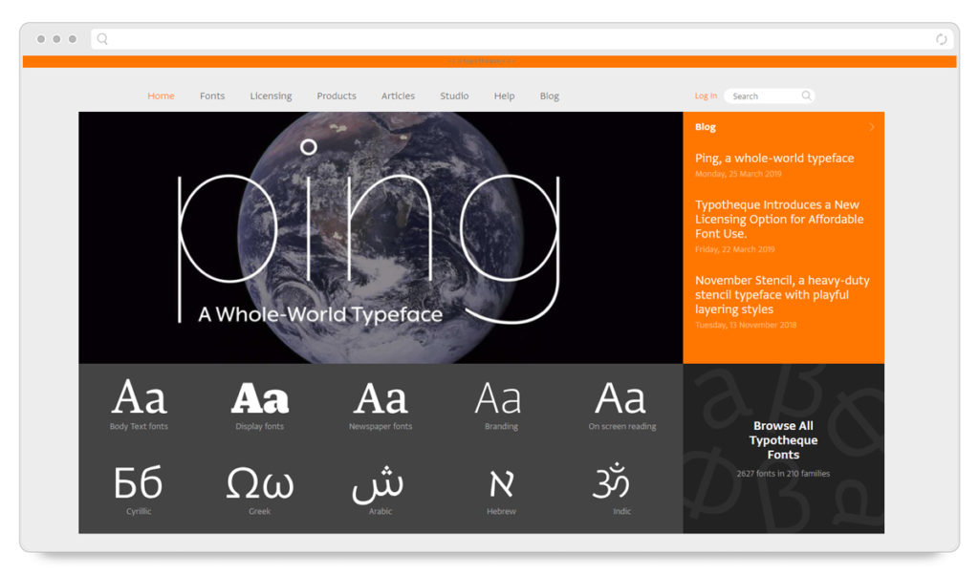This screenshot has height=575, width=979.
Task: Click the Blog heading in the orange panel
Action: pos(705,127)
